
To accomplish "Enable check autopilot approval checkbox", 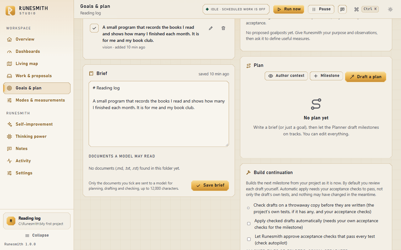I will 249,239.
